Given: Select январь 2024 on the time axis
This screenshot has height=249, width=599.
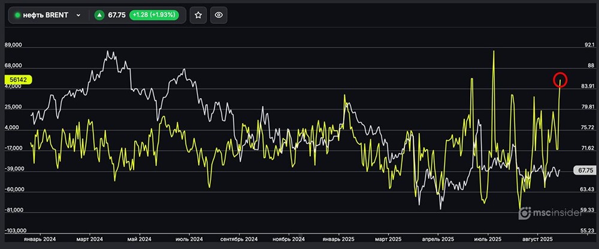Looking at the screenshot, I should click(x=39, y=238).
